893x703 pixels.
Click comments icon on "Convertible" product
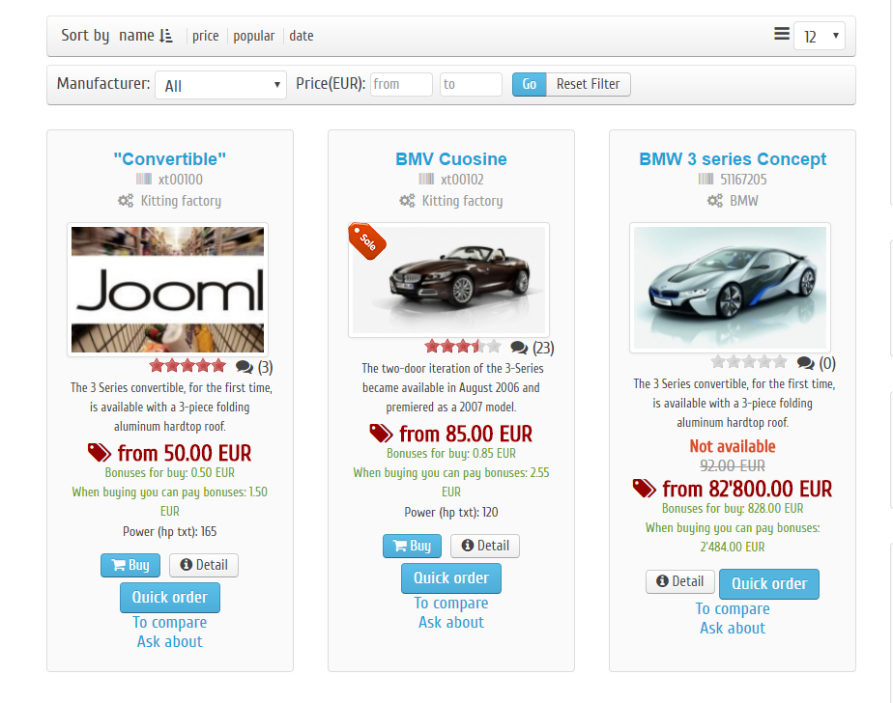(245, 367)
